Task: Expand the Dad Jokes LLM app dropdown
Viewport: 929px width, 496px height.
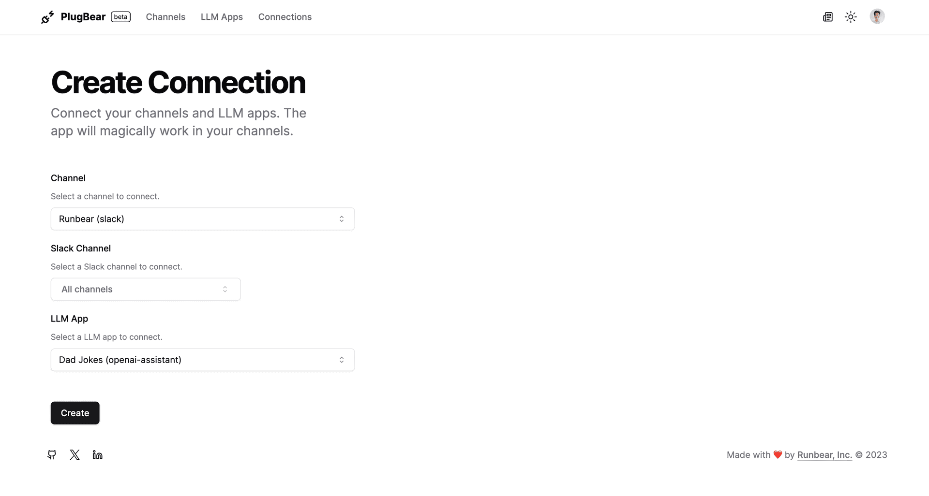Action: [x=203, y=360]
